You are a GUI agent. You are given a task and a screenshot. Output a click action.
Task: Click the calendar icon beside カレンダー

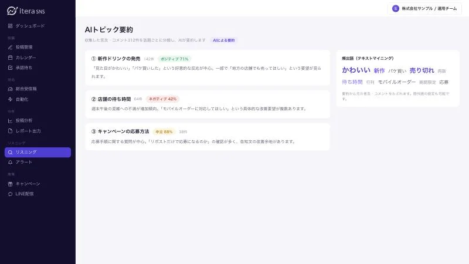tap(10, 57)
